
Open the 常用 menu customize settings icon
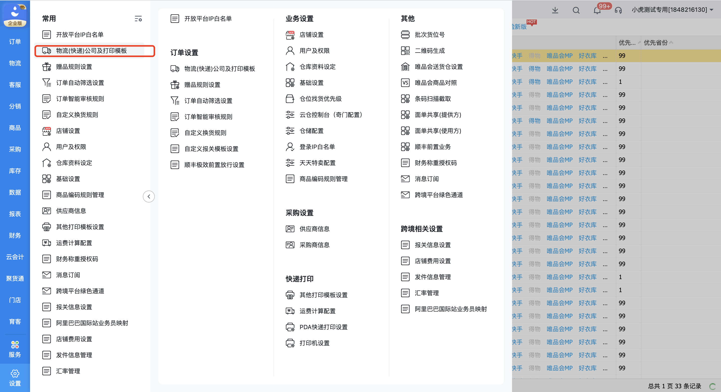pyautogui.click(x=138, y=19)
